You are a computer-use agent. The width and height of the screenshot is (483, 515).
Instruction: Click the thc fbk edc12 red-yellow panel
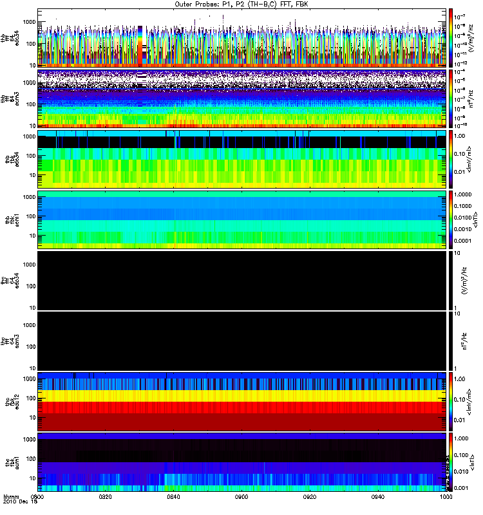tap(242, 401)
